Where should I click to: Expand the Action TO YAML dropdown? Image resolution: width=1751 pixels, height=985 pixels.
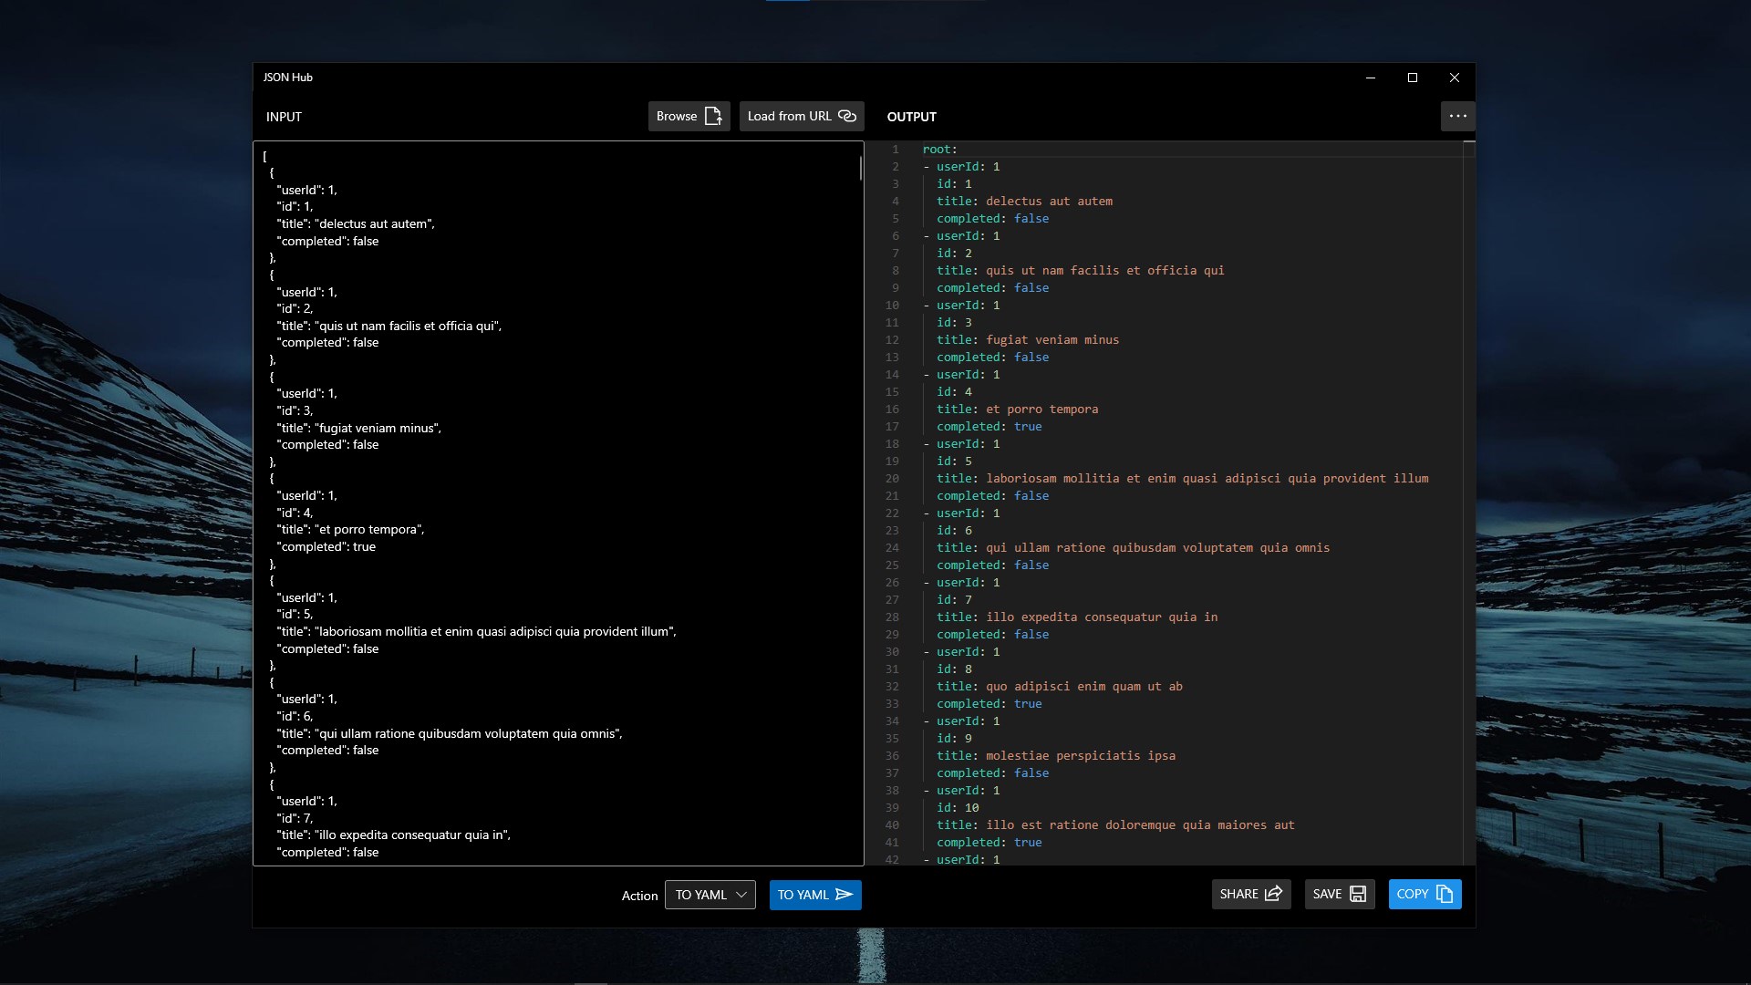click(x=710, y=895)
